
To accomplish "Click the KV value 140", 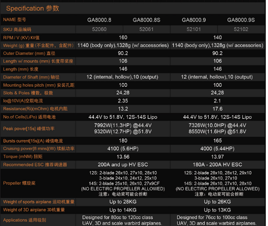I will (x=218, y=38).
